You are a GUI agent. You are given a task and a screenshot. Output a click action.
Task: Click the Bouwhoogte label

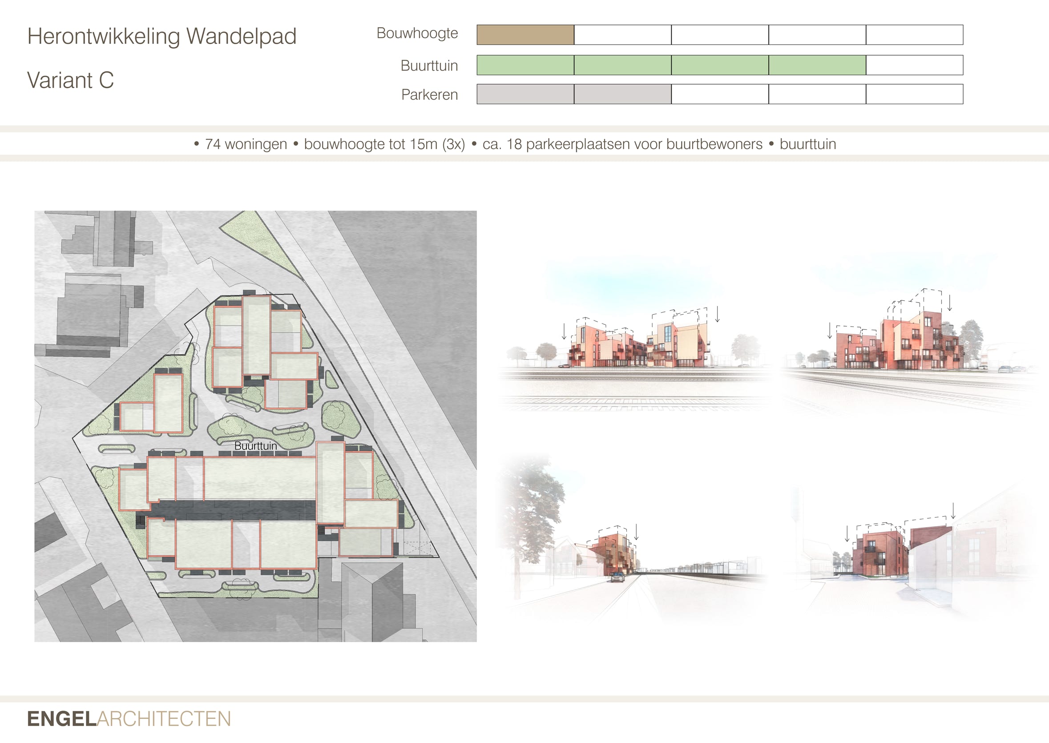417,33
